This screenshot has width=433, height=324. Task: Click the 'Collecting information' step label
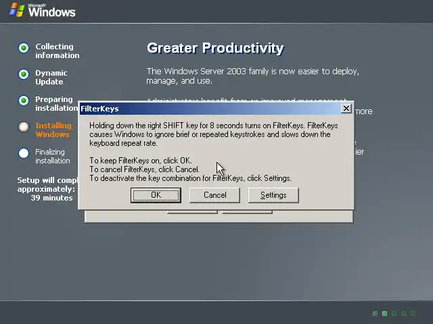pyautogui.click(x=57, y=51)
